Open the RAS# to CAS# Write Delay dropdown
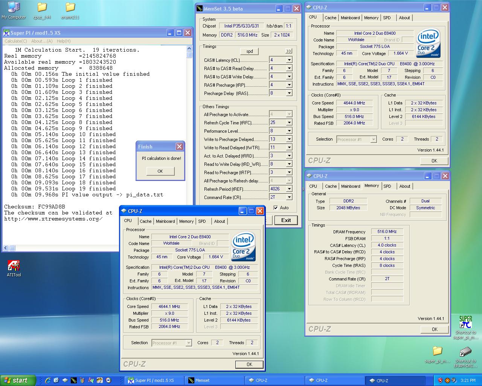Image resolution: width=482 pixels, height=386 pixels. click(289, 77)
